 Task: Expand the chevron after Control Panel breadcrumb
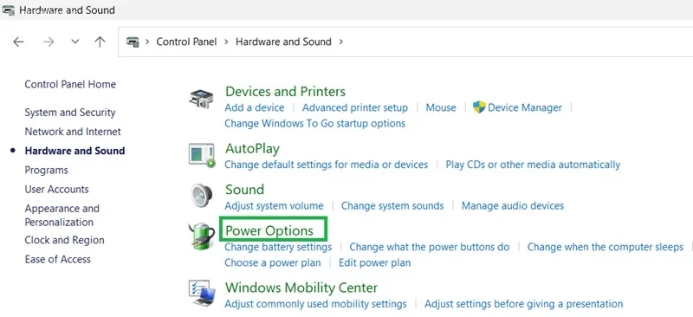(226, 42)
